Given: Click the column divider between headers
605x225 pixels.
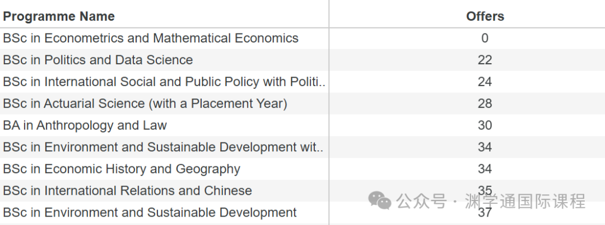Looking at the screenshot, I should [x=329, y=14].
